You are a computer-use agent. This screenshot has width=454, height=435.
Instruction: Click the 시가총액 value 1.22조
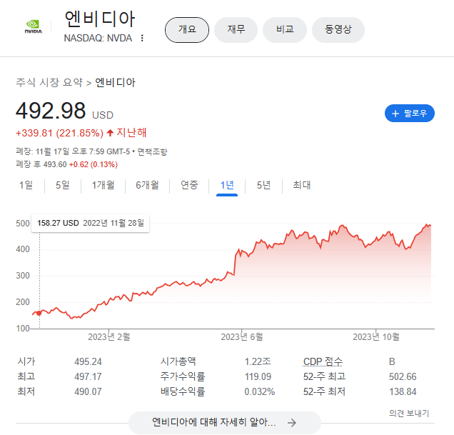tap(258, 361)
